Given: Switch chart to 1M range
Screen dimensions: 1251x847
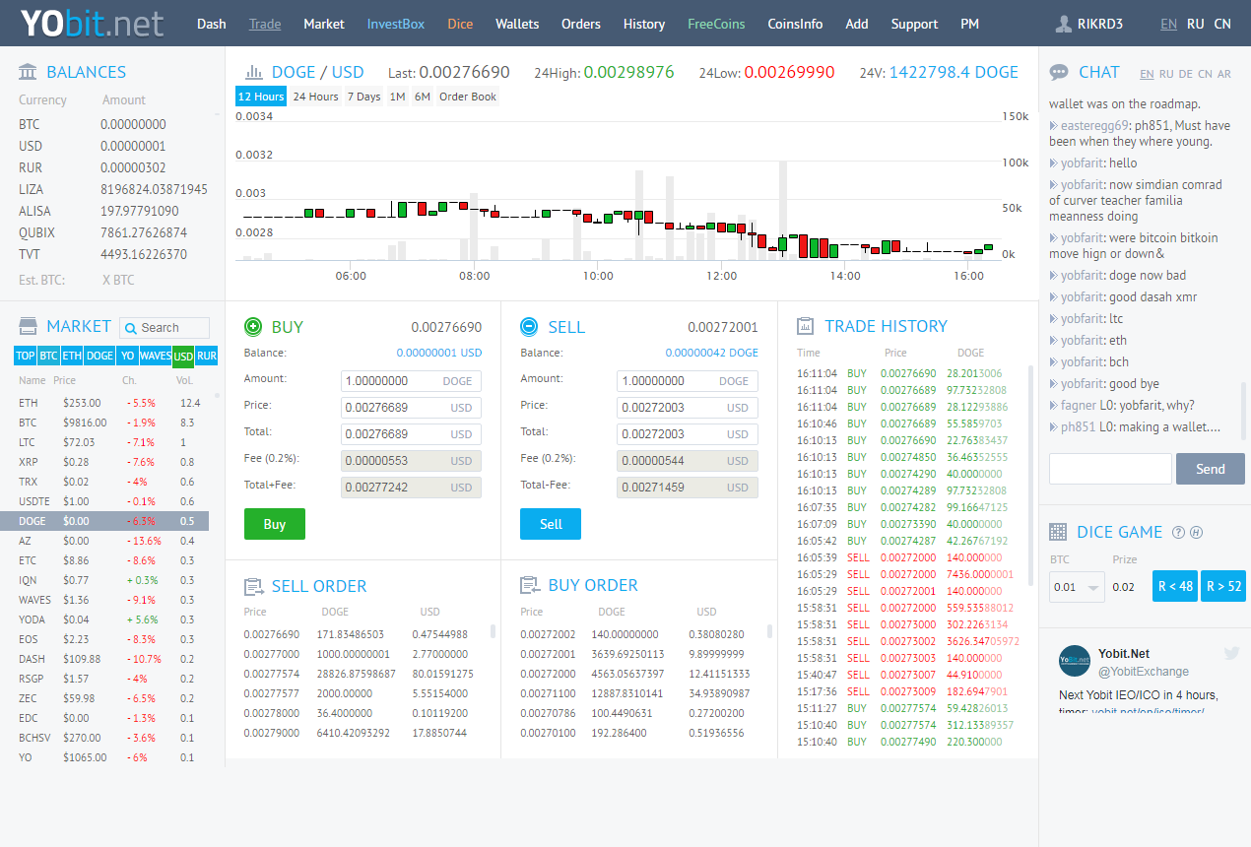Looking at the screenshot, I should pos(397,97).
